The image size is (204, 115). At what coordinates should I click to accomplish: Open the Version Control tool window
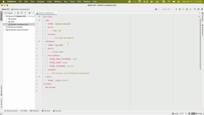[x=11, y=111]
